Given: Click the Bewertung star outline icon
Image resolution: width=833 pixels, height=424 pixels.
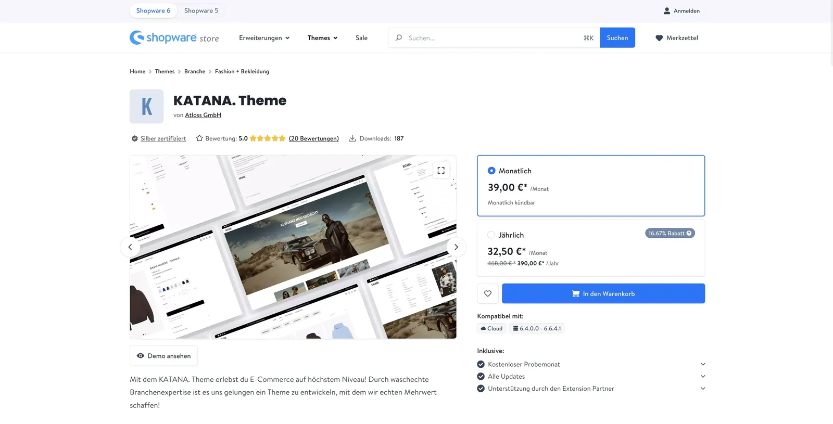Looking at the screenshot, I should tap(199, 138).
